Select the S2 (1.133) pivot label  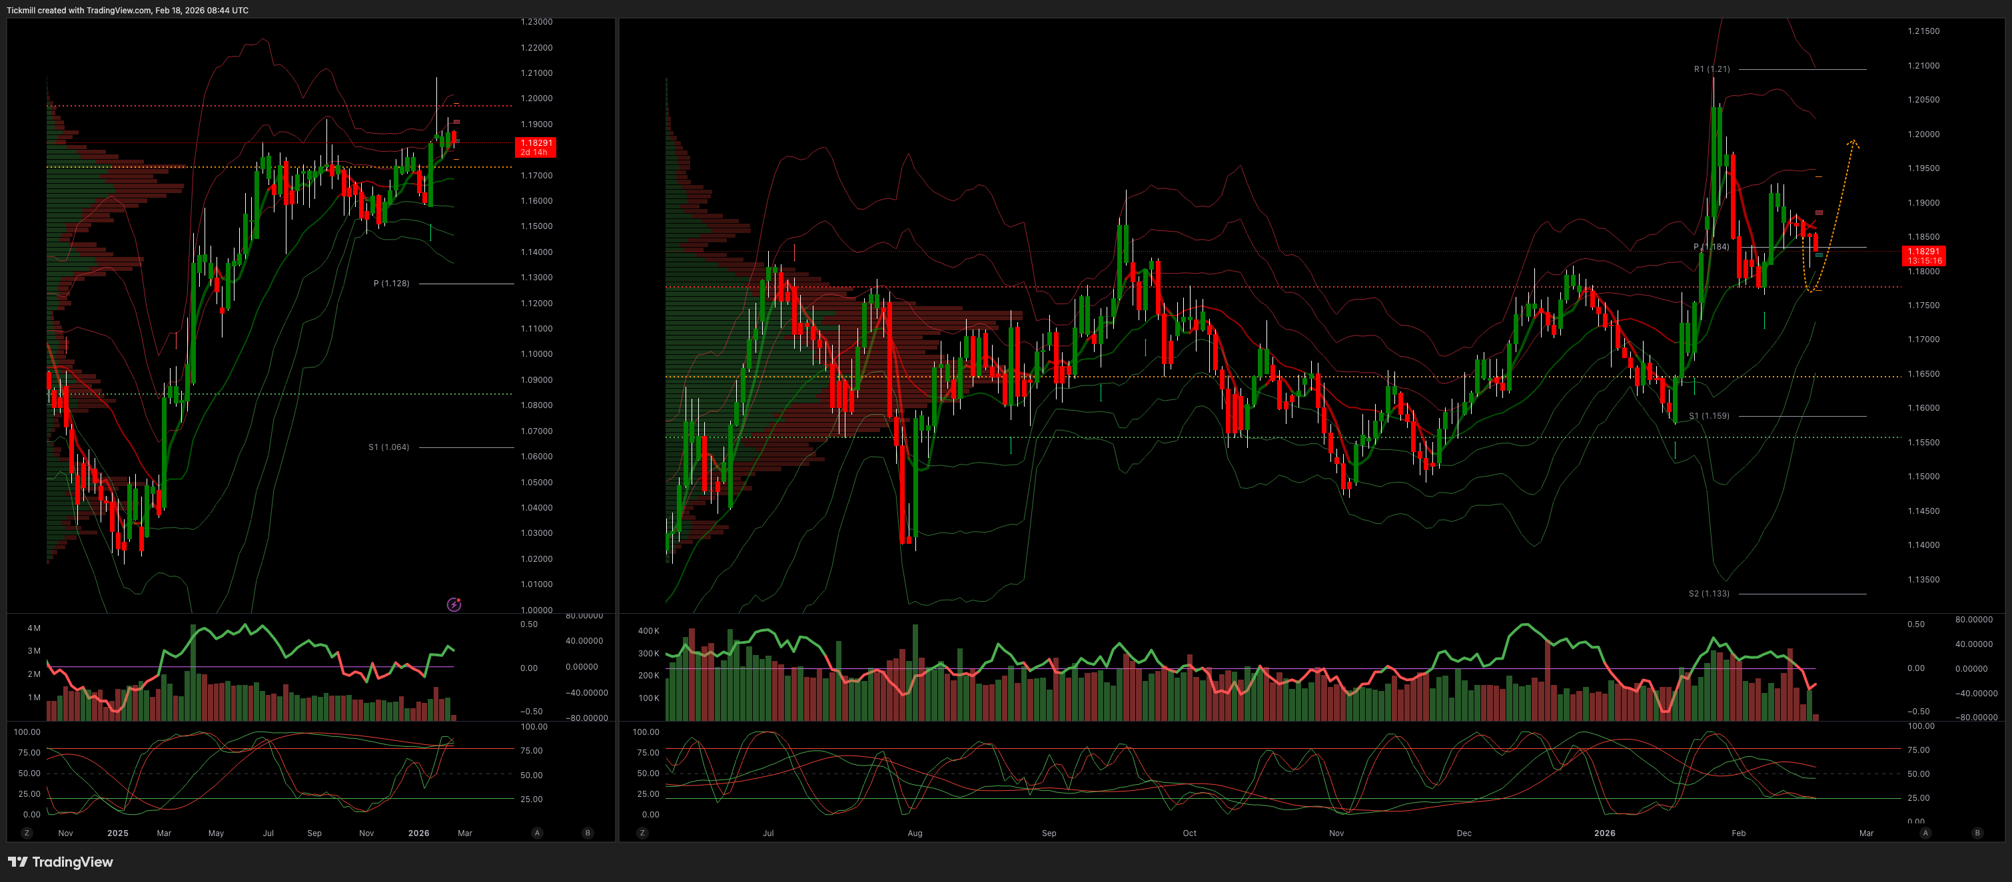click(x=1708, y=594)
